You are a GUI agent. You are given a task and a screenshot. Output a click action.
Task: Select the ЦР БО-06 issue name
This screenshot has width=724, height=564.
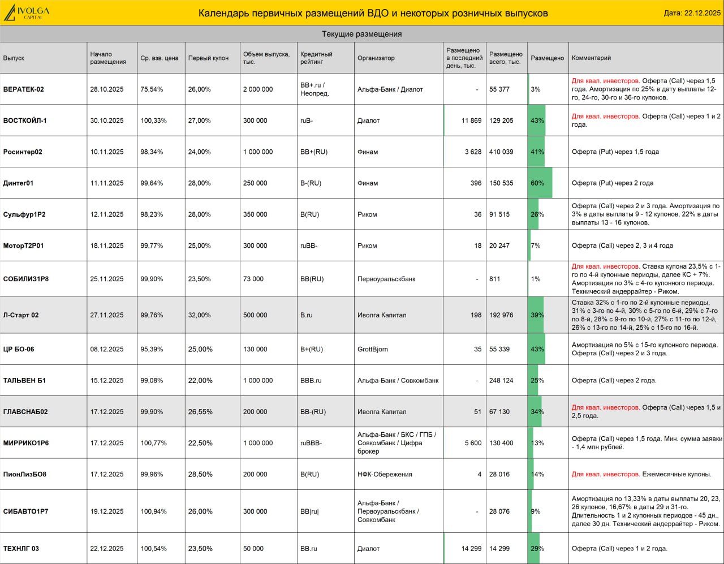pos(19,349)
